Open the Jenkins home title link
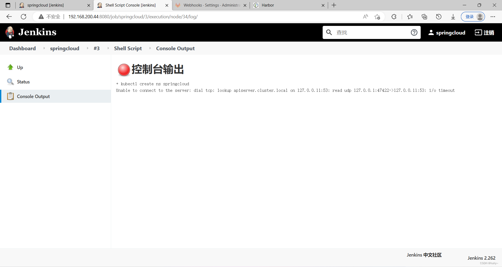This screenshot has width=502, height=267. tap(37, 32)
